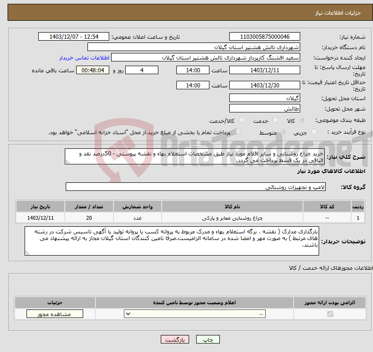
Task: Open مشاهده مجوز license details
Action: (55, 314)
